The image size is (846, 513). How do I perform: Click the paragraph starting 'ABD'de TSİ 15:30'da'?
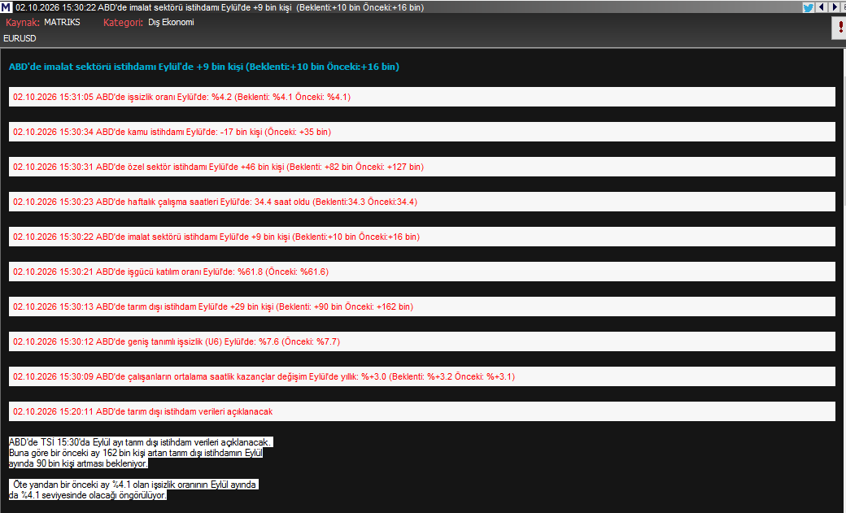pyautogui.click(x=141, y=453)
